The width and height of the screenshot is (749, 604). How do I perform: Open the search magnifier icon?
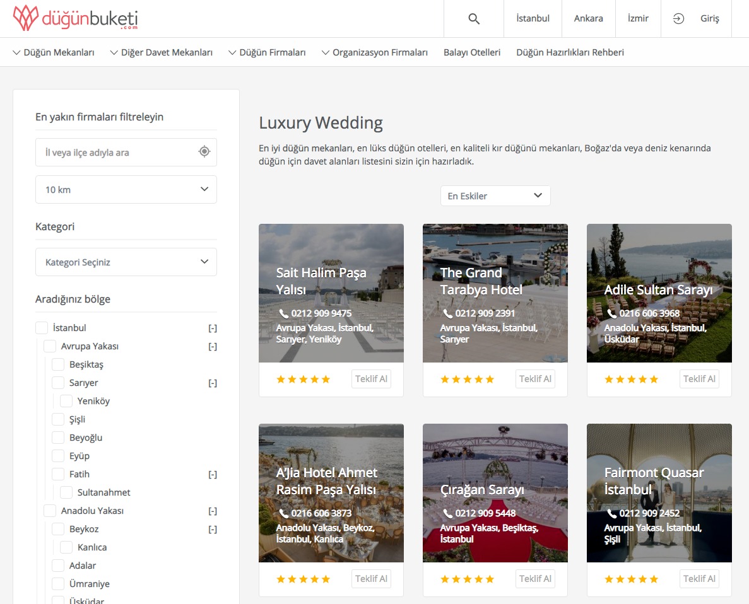473,19
